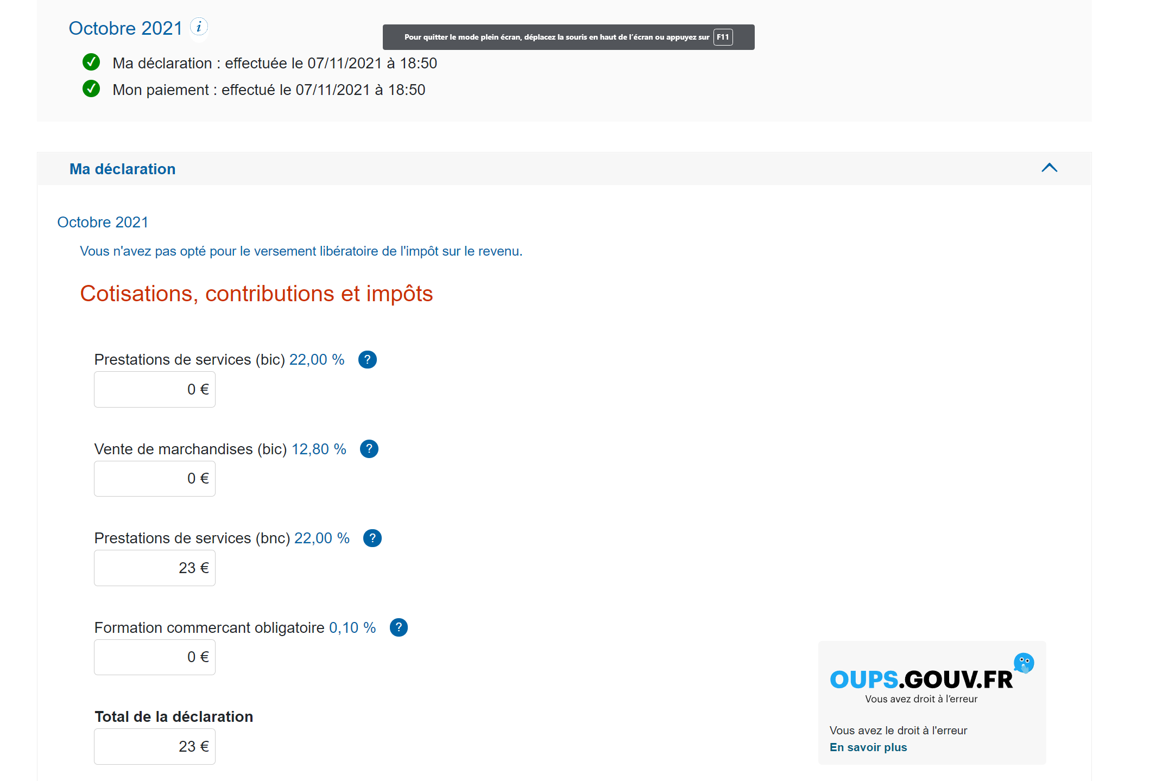This screenshot has width=1156, height=781.
Task: Click the green check next to Ma déclaration
Action: (91, 62)
